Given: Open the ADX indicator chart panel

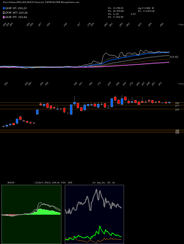Looking at the screenshot, I should point(94,214).
